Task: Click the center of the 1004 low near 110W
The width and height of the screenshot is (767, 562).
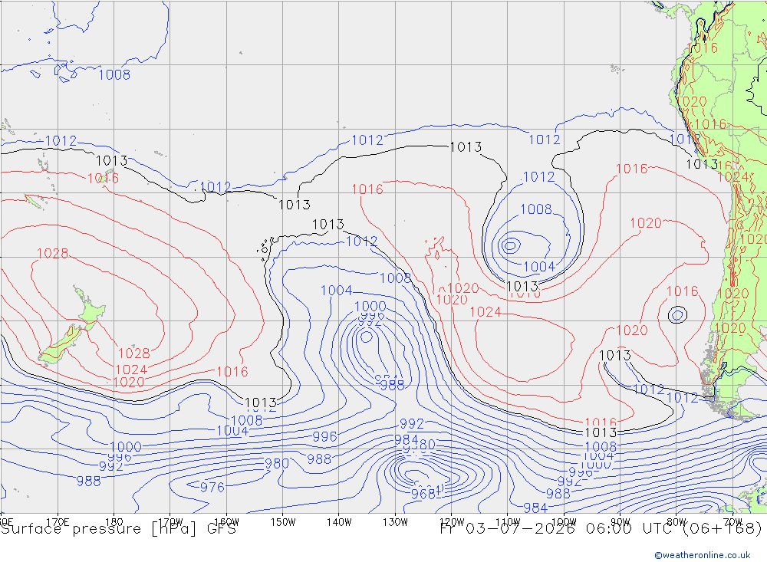Action: (510, 245)
